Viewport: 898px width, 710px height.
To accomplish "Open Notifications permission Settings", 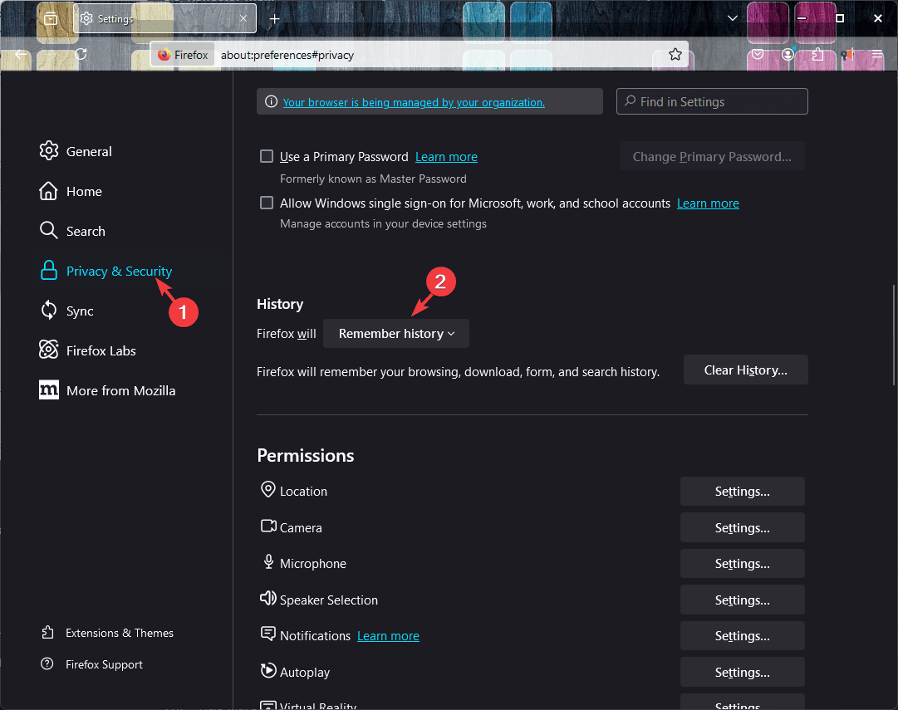I will [x=742, y=635].
